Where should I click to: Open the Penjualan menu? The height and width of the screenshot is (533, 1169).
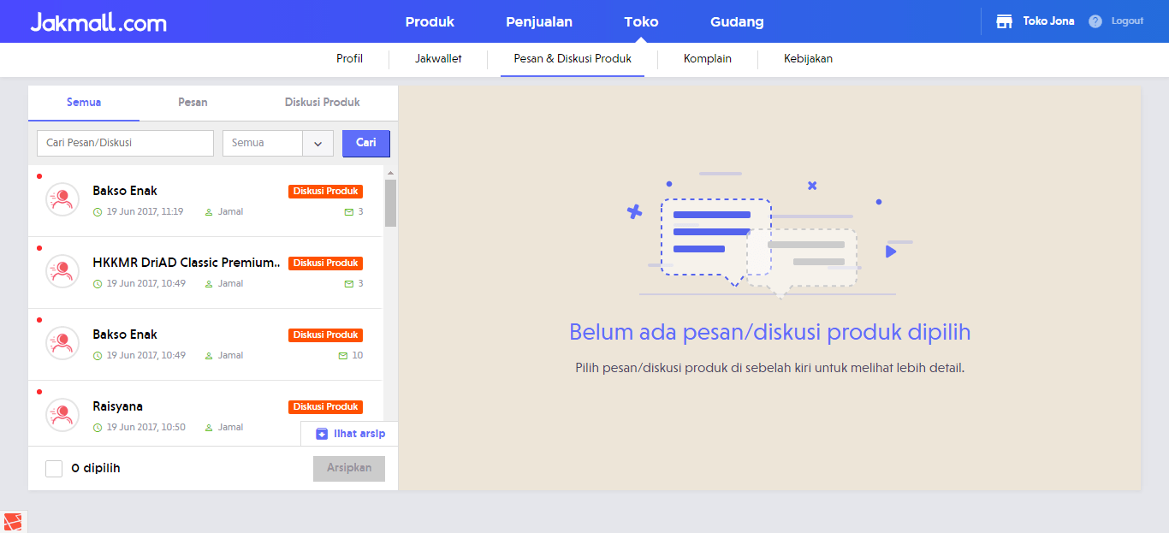pos(539,21)
